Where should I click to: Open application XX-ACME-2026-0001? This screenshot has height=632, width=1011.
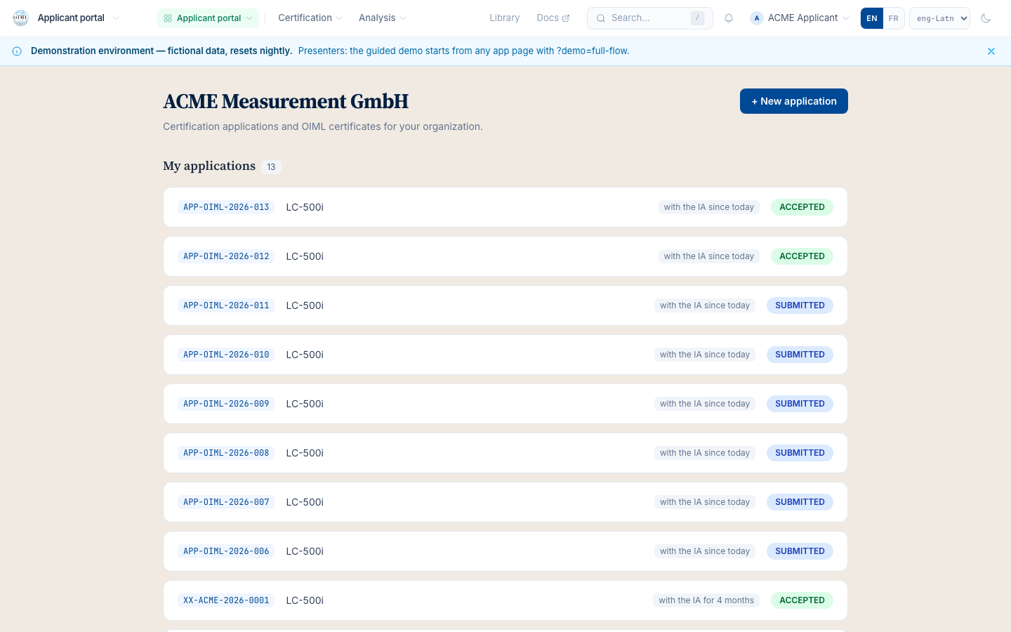click(x=505, y=600)
